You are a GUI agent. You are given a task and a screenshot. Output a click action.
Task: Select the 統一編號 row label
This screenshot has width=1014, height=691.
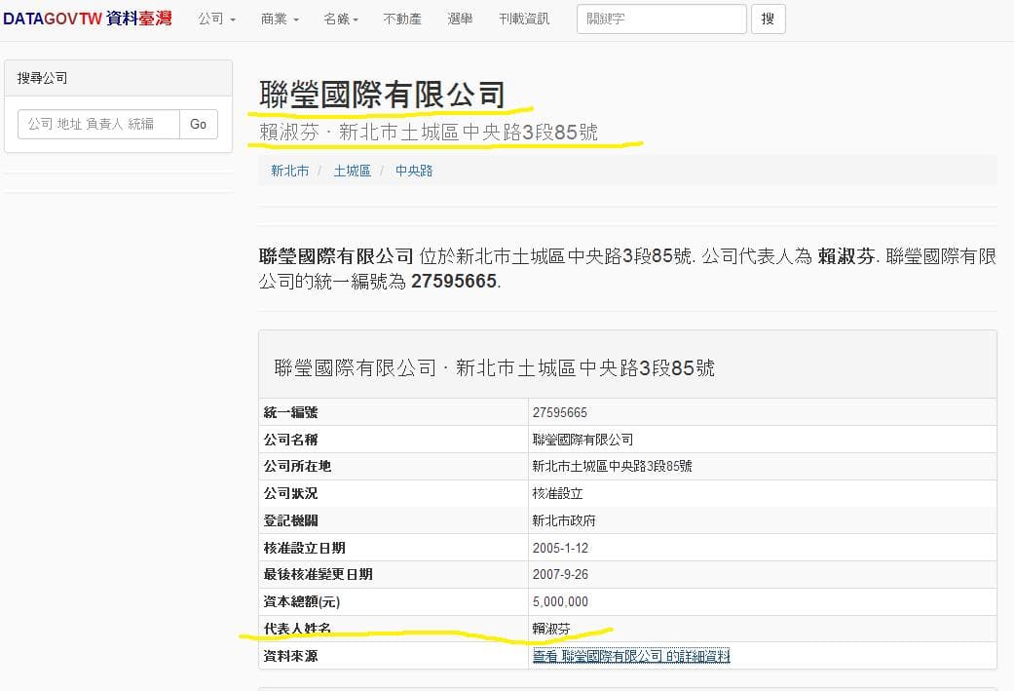(x=291, y=412)
